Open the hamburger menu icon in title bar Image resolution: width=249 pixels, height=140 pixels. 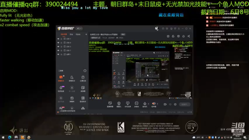tap(179, 29)
